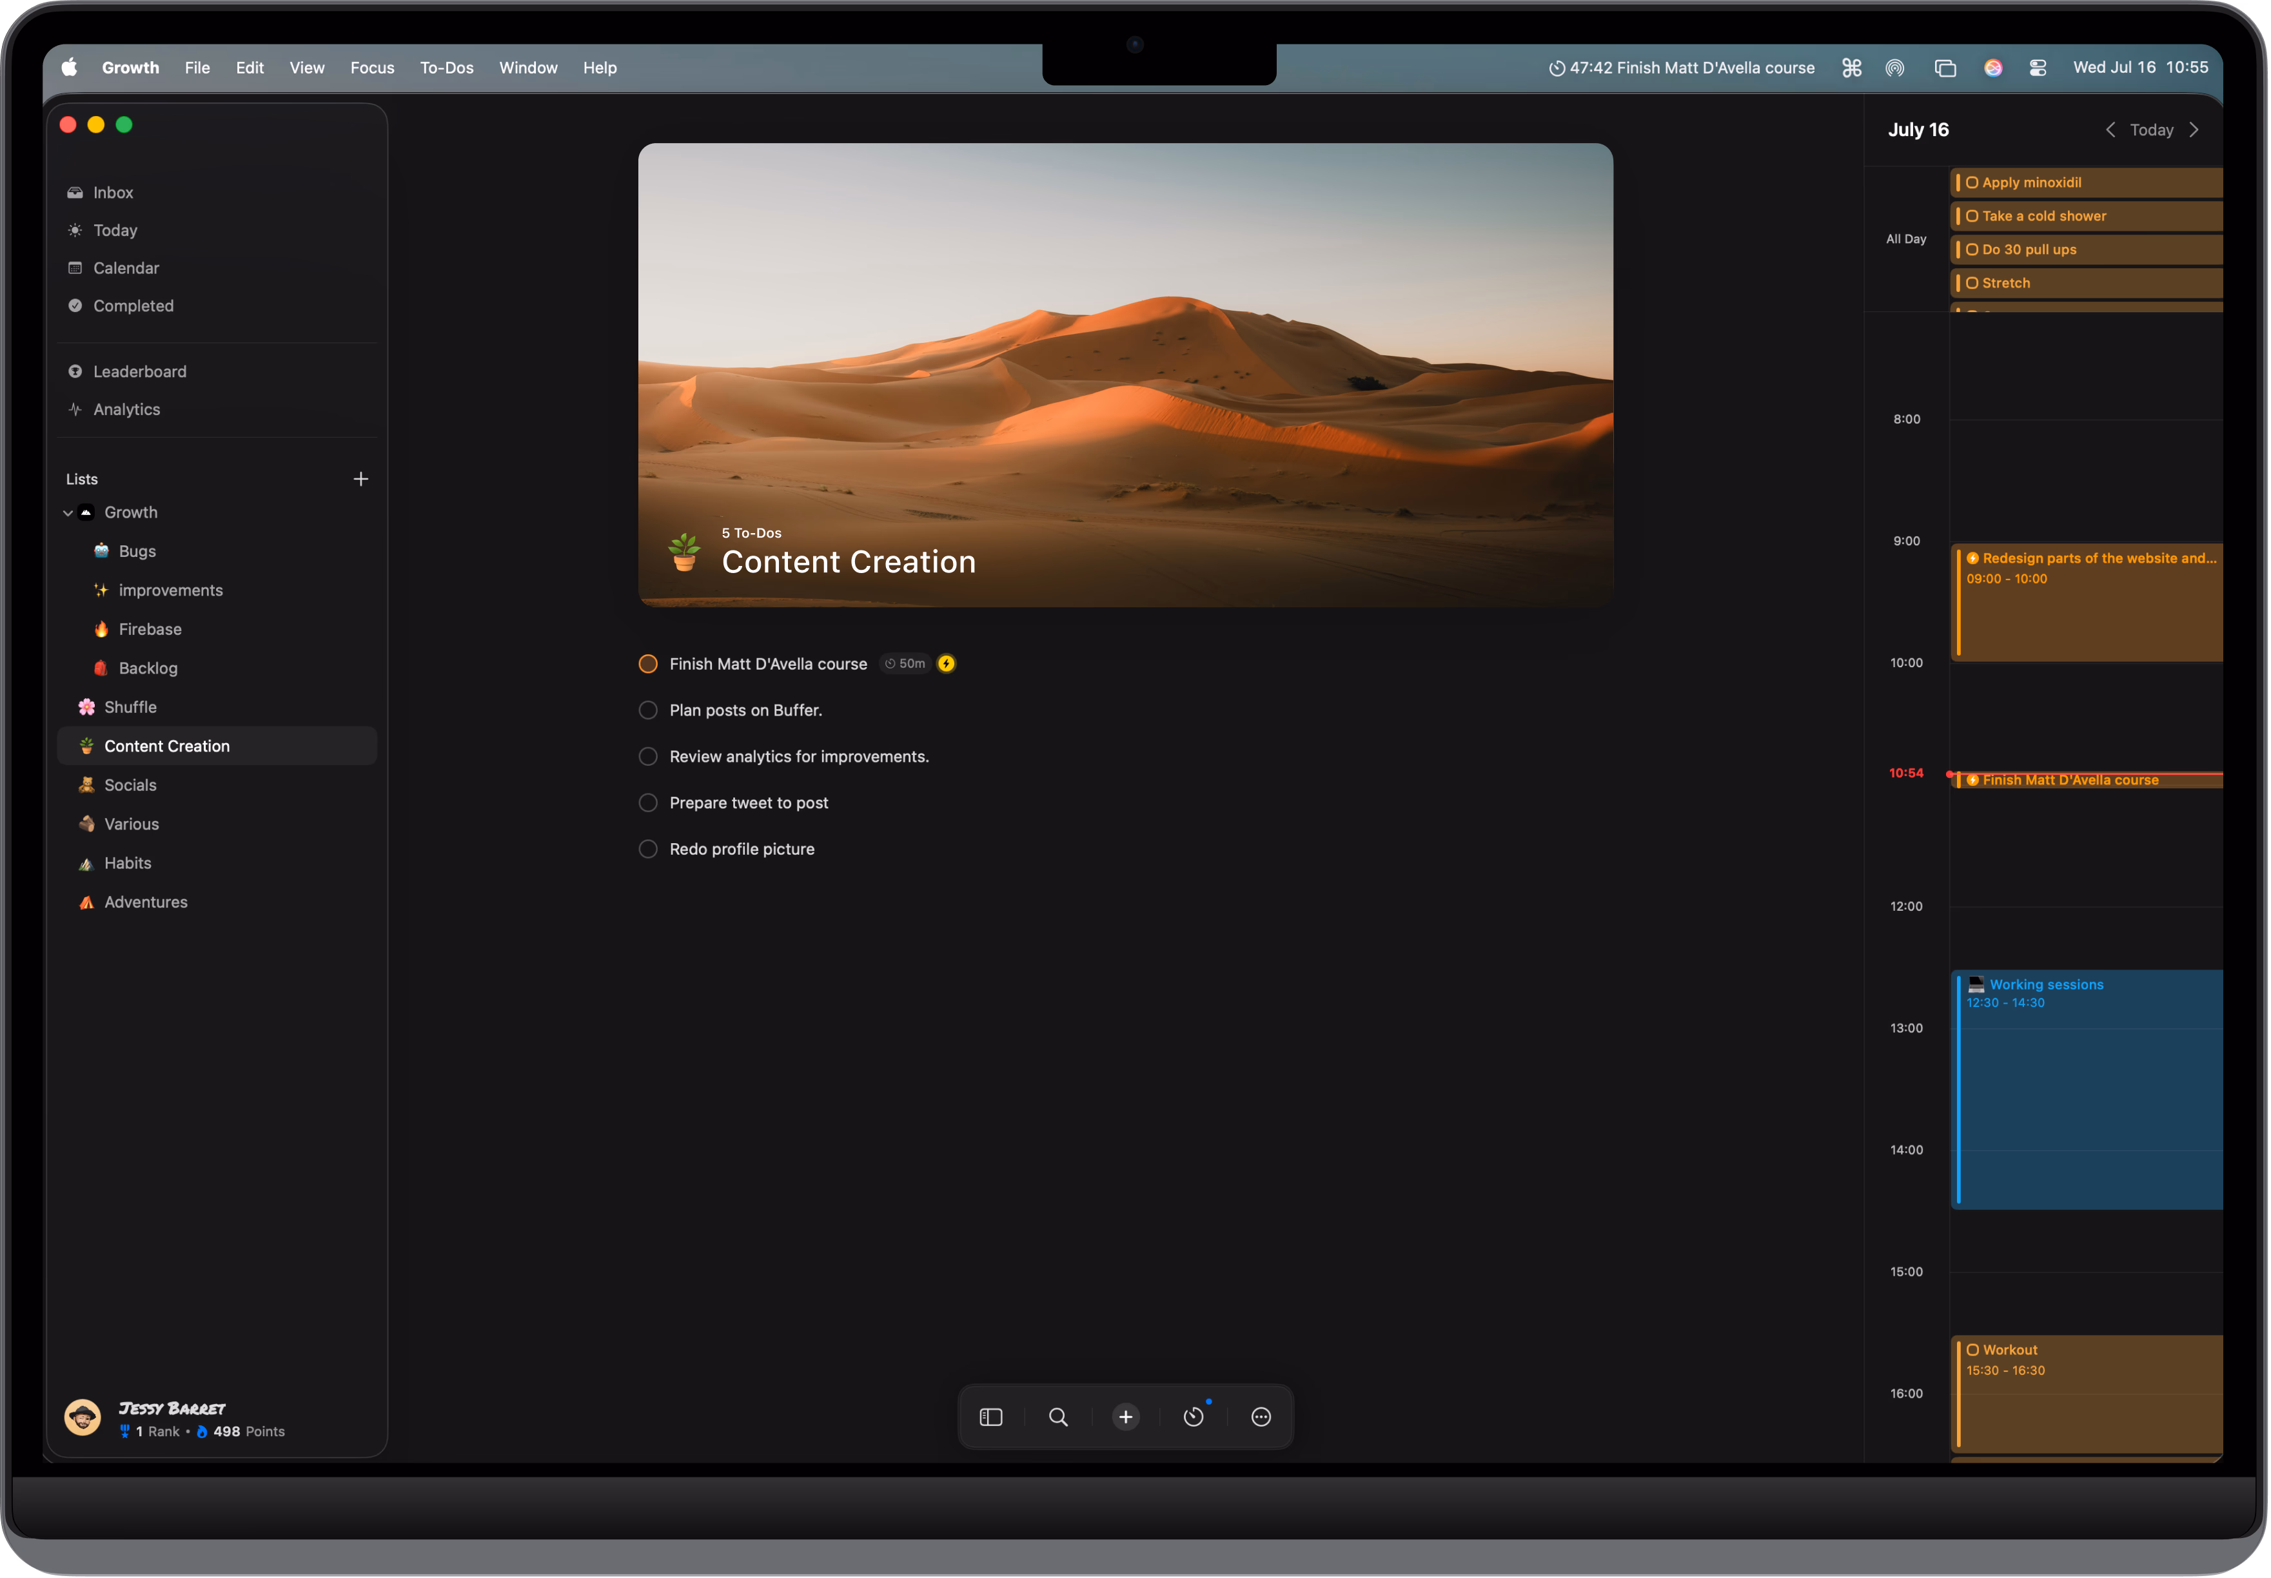Open the Focus menu
The width and height of the screenshot is (2271, 1578).
pyautogui.click(x=372, y=67)
